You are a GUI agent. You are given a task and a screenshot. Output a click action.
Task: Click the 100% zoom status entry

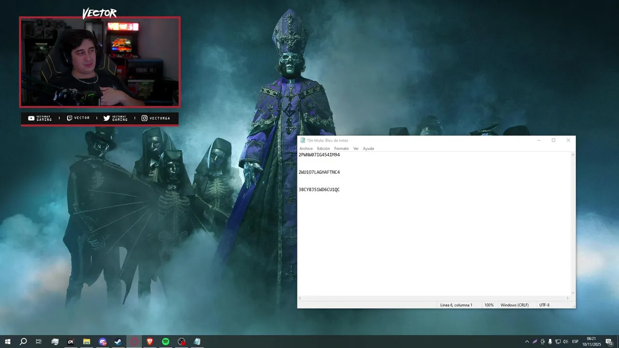(489, 305)
